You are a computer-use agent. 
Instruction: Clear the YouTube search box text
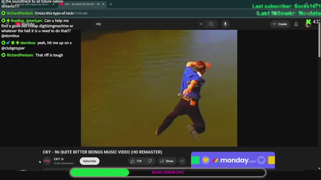coord(201,24)
